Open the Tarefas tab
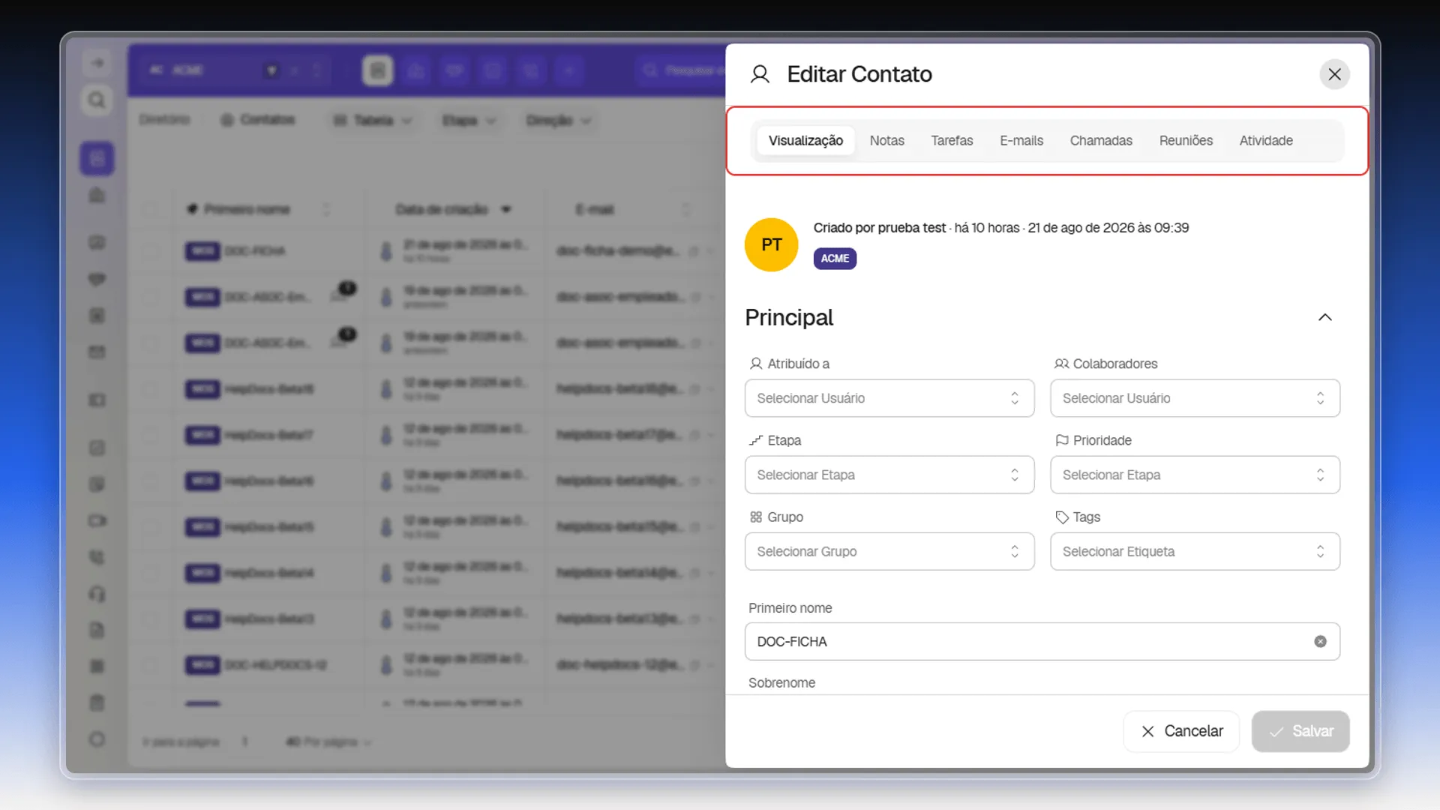Viewport: 1440px width, 810px height. point(952,140)
